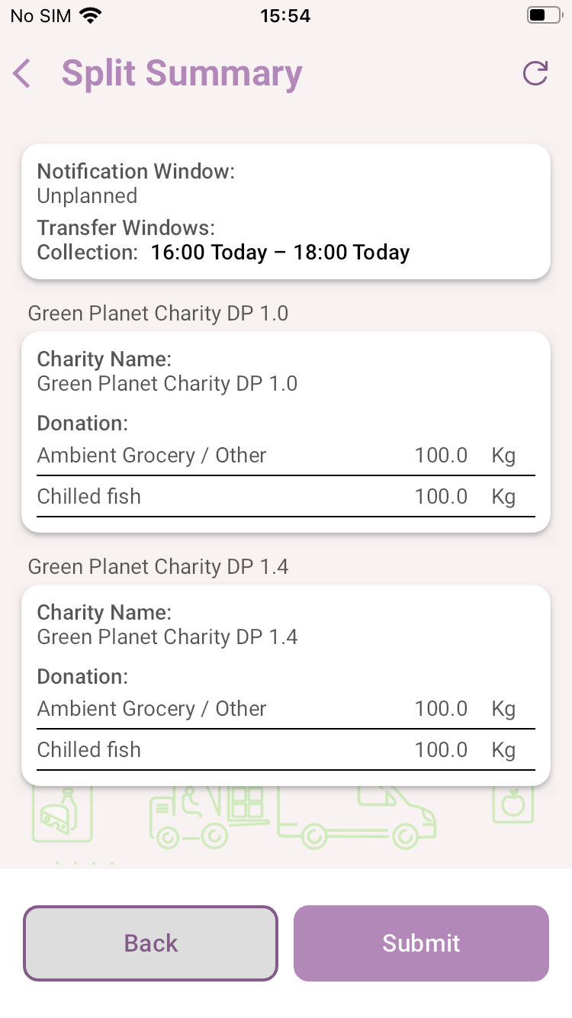Select Chilled fish row in DP 1.4 card
The width and height of the screenshot is (572, 1018).
[x=285, y=750]
